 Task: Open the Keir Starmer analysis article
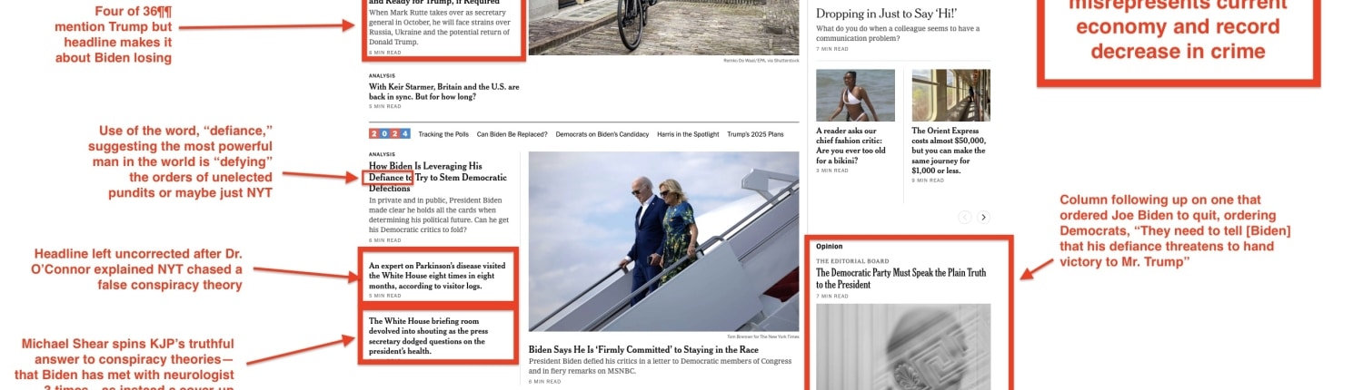[444, 91]
